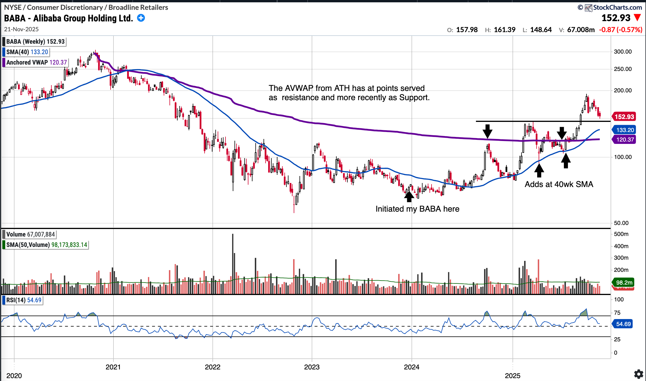Click the down arrow near the mid-2025 pullback
Screen dimensions: 646x381
[x=562, y=133]
